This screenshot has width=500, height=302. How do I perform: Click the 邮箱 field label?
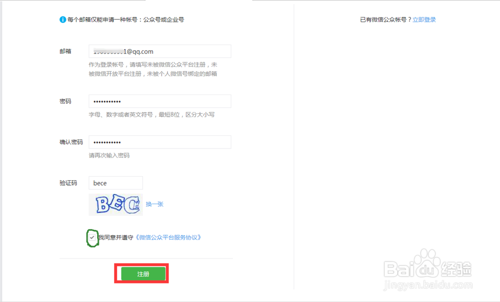pyautogui.click(x=65, y=51)
